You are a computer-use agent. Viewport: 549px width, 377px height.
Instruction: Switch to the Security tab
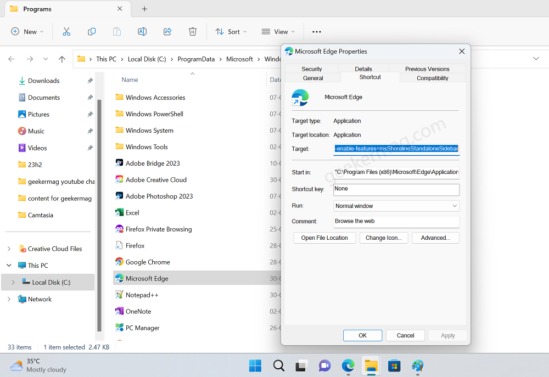[x=312, y=69]
